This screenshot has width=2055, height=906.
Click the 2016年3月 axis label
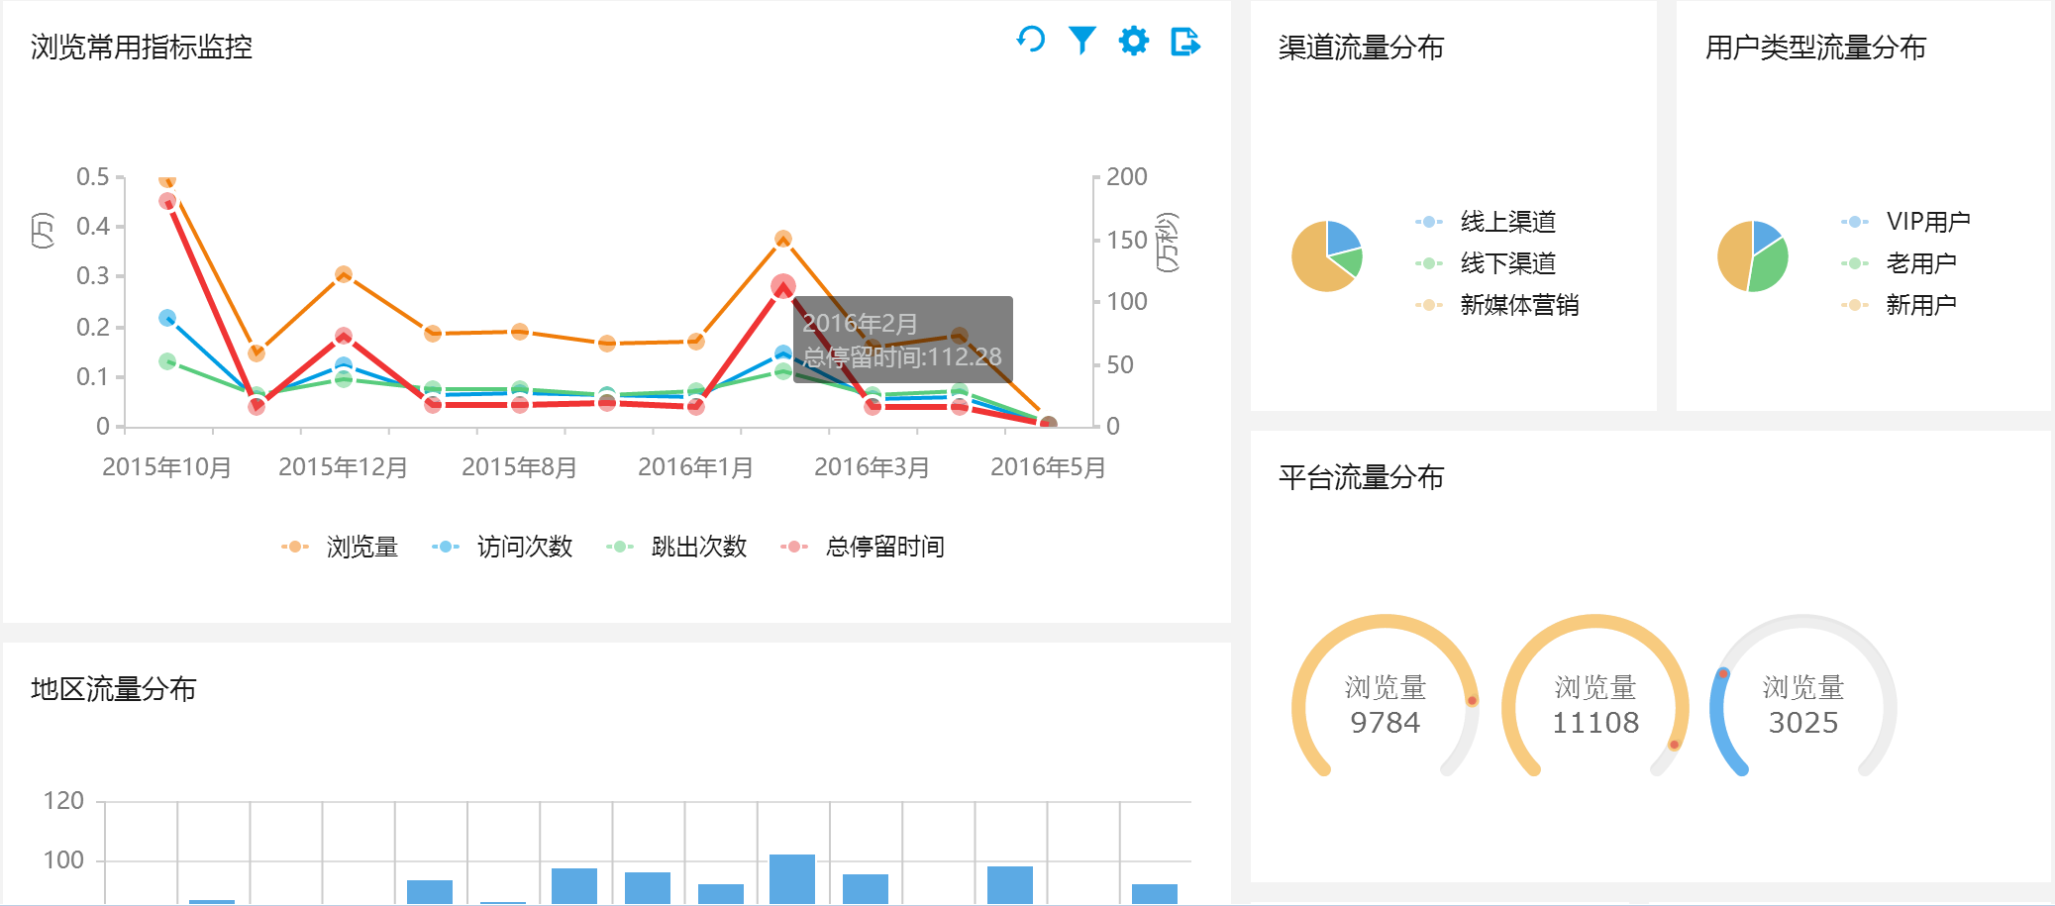pos(873,467)
